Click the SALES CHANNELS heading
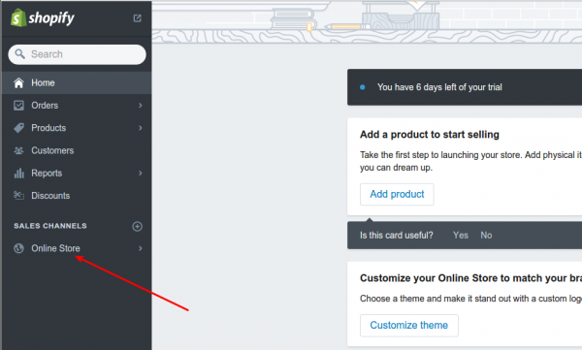 tap(50, 226)
